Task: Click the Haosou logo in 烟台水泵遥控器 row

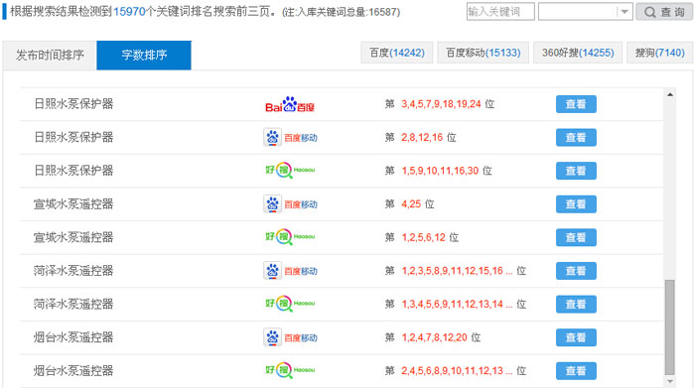Action: click(290, 370)
